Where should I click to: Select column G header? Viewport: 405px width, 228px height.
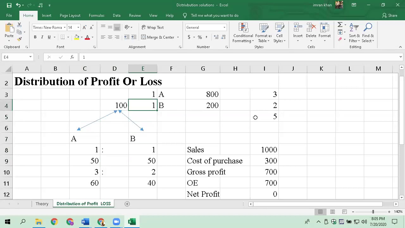[203, 69]
